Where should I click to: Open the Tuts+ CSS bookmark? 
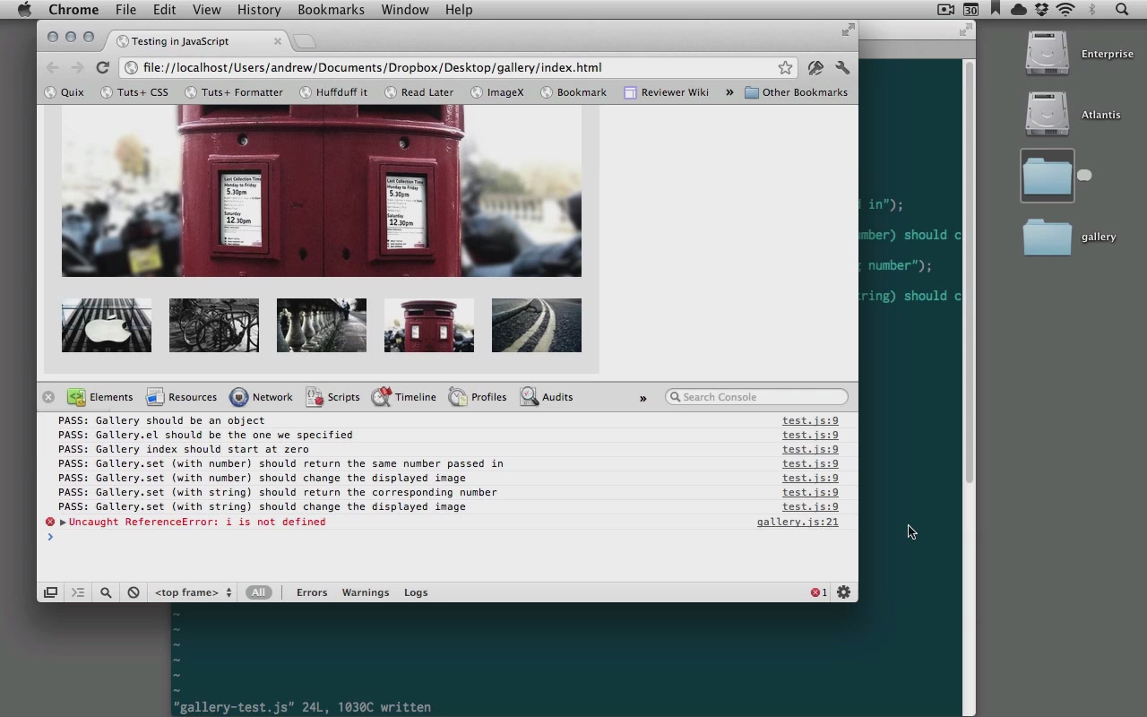134,92
